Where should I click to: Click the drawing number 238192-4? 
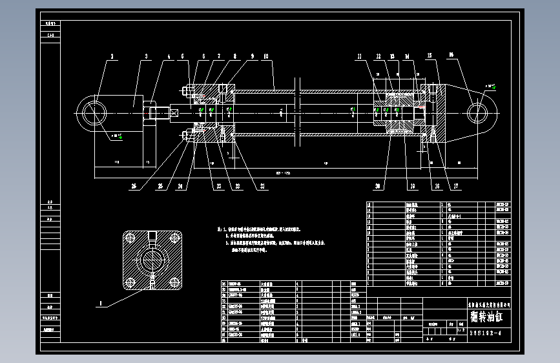click(485, 333)
